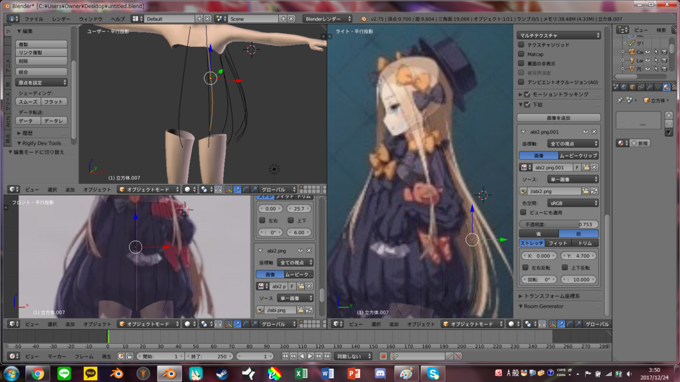
Task: Open the ファイル menu
Action: [33, 19]
